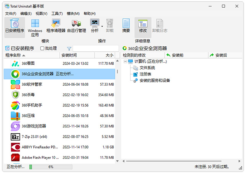Open the 文件(F) menu
The image size is (245, 173).
tap(11, 14)
